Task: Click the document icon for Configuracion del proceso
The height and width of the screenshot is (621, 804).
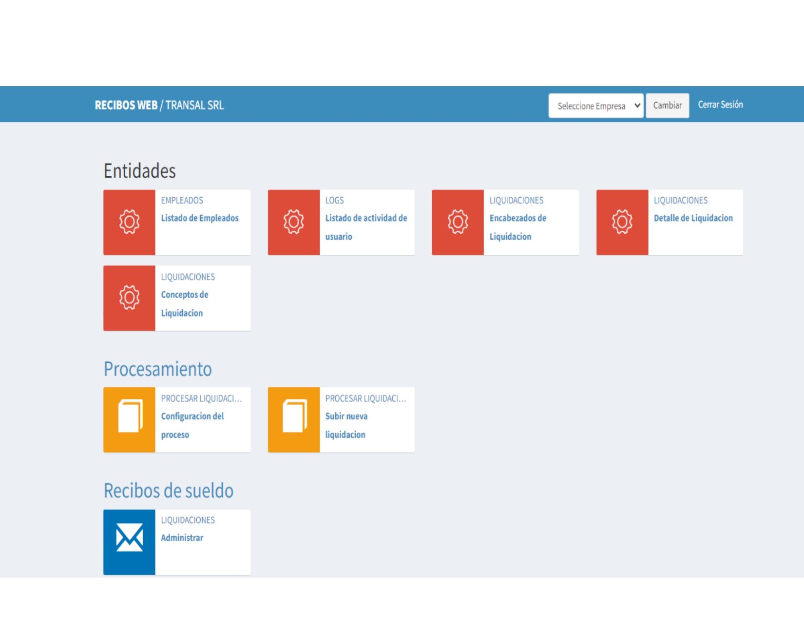Action: click(x=129, y=419)
